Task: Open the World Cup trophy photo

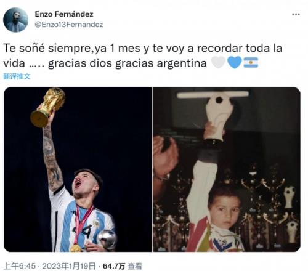Action: [78, 169]
